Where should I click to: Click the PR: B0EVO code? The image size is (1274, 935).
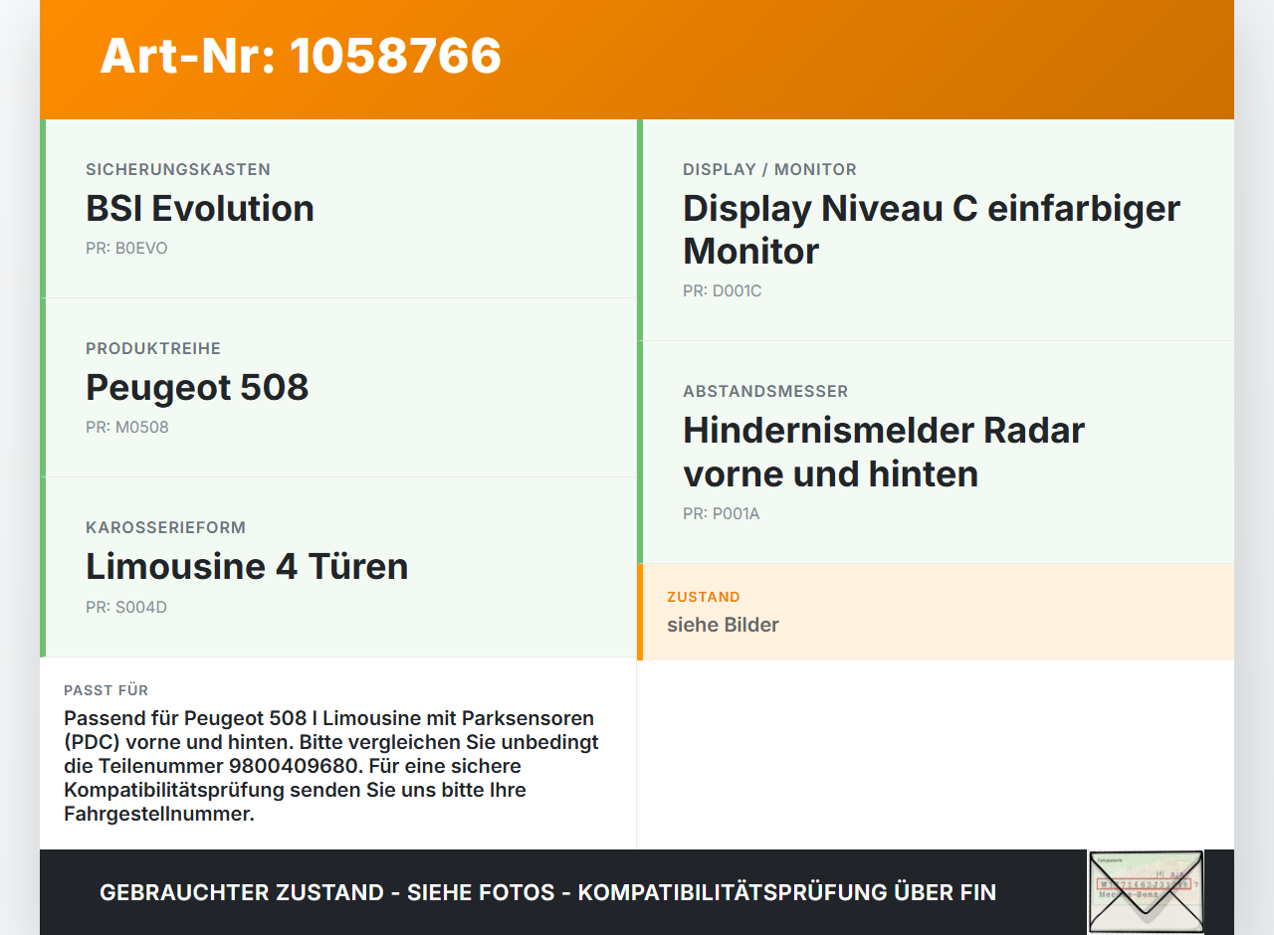point(126,248)
